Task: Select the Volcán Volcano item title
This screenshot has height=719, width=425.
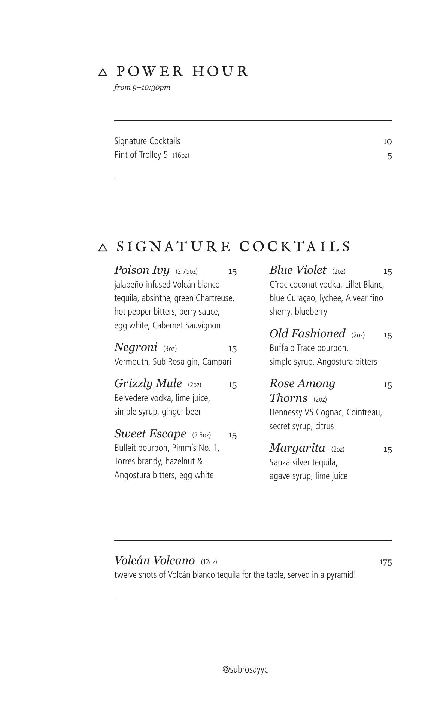Action: click(x=154, y=561)
